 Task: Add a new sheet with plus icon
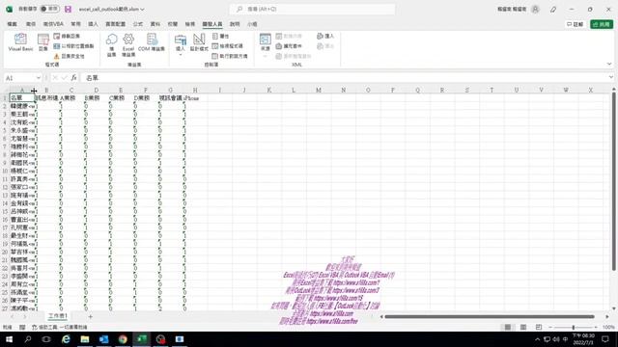click(90, 316)
